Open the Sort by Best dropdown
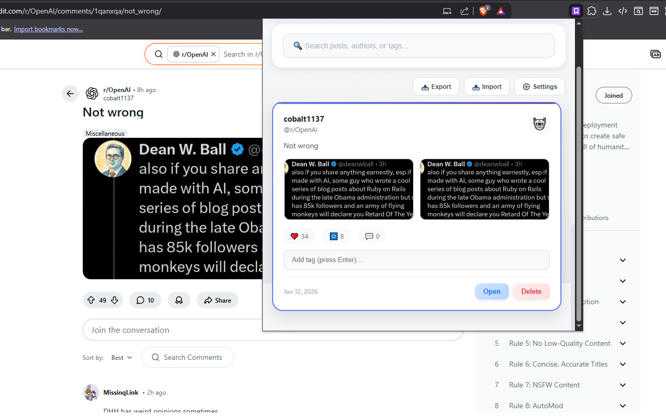This screenshot has width=666, height=416. tap(122, 357)
